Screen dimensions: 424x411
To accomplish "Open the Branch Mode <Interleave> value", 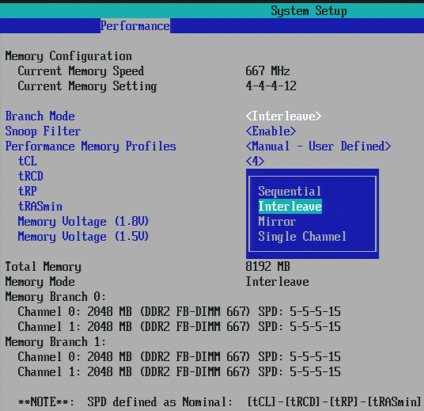I will [283, 116].
